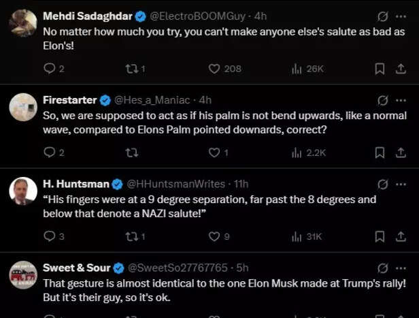This screenshot has width=419, height=318.
Task: Like Mehdi Sadaghdar's salute tweet
Action: click(214, 69)
